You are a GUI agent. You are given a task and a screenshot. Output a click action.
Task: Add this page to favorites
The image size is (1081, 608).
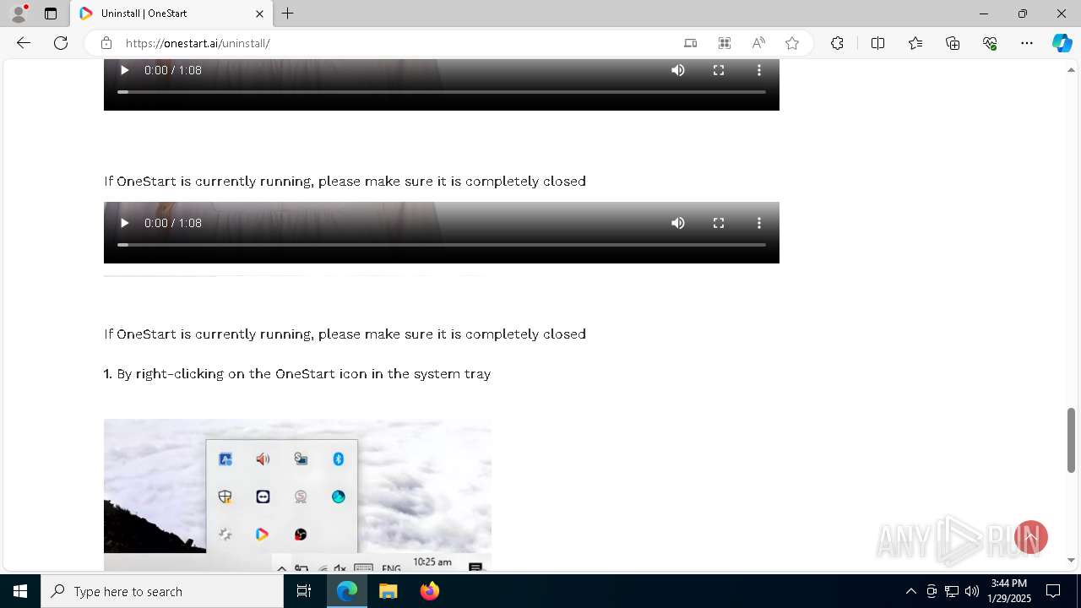click(792, 43)
